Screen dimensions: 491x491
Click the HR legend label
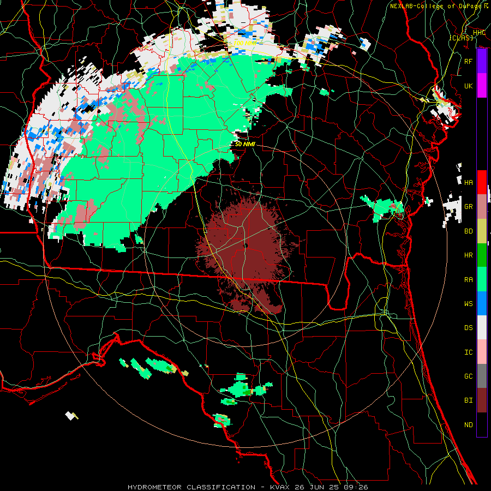(x=469, y=255)
